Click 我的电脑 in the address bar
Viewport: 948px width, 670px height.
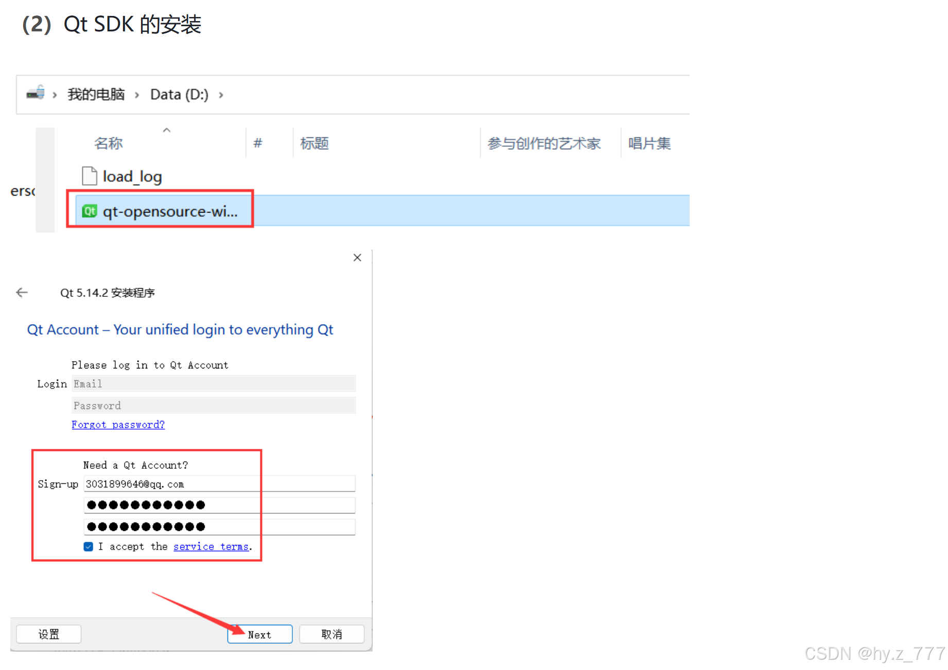96,95
